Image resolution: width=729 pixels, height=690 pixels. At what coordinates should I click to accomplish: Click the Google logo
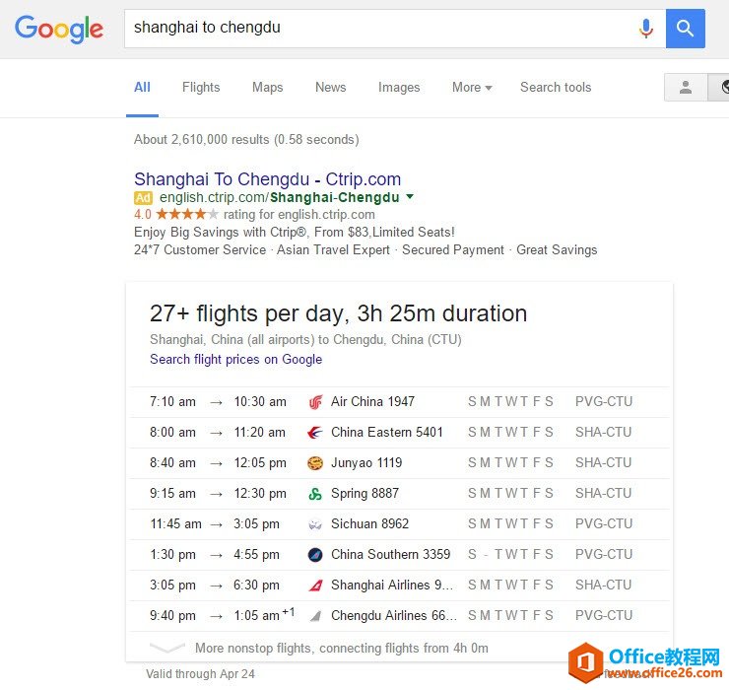tap(58, 29)
